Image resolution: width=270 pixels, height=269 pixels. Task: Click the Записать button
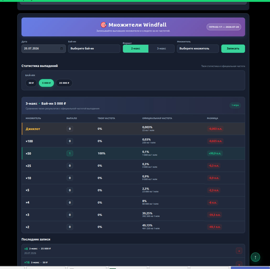(233, 48)
